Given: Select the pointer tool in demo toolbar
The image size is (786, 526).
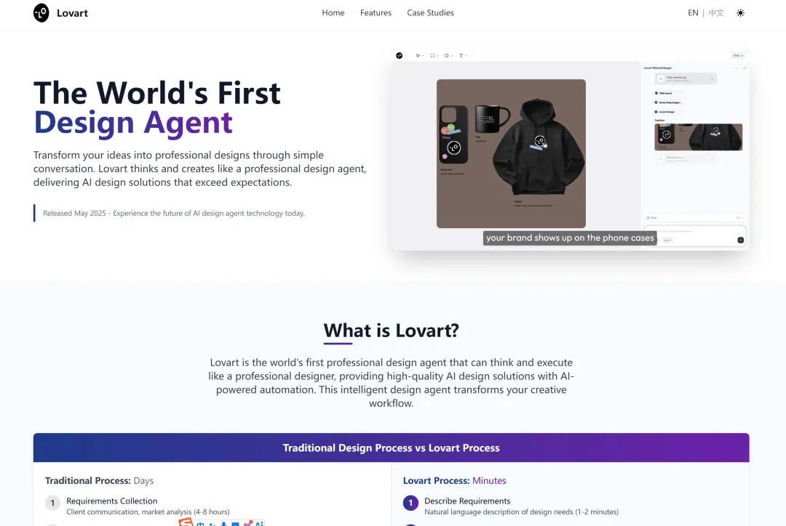Looking at the screenshot, I should point(418,55).
